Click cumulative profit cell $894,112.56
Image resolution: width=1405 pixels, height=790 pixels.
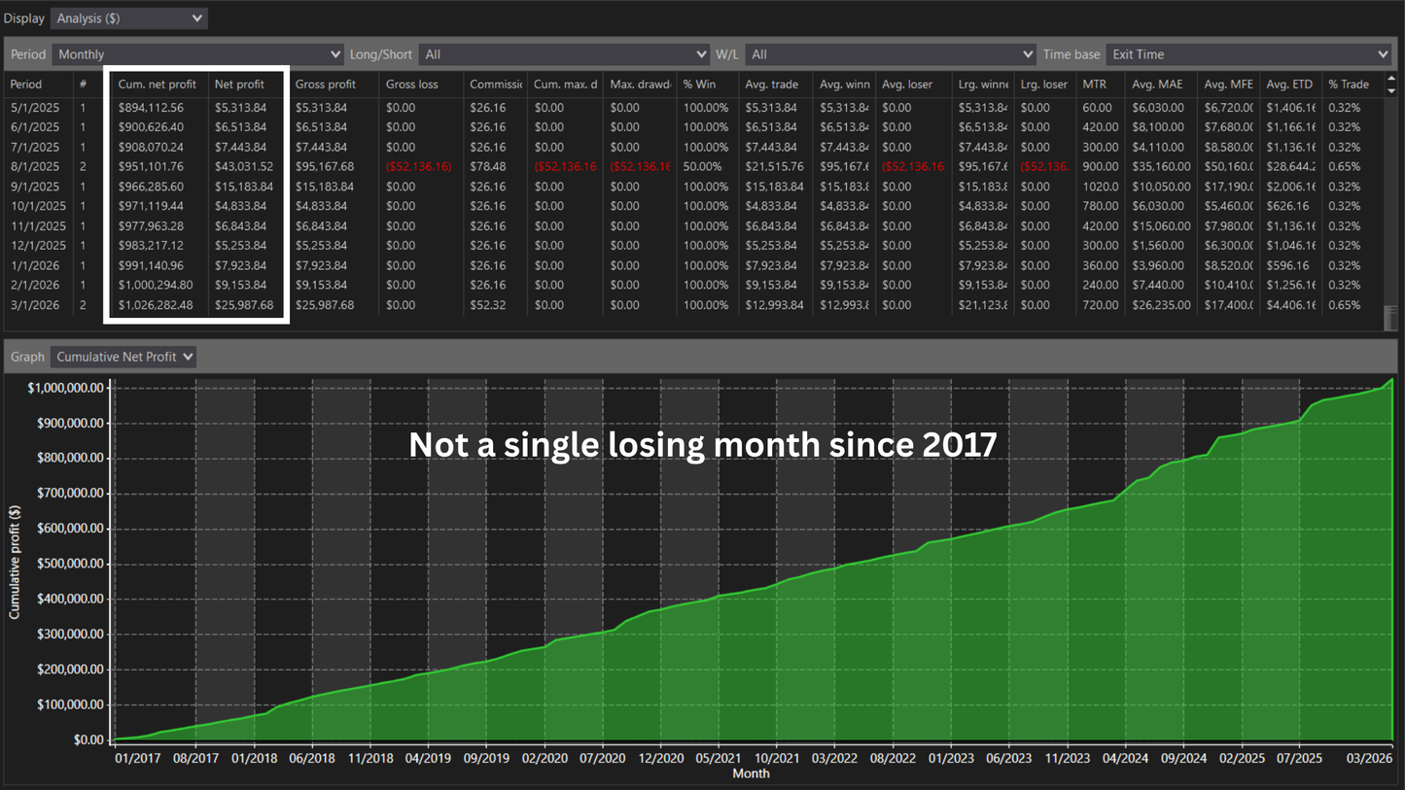pyautogui.click(x=151, y=108)
